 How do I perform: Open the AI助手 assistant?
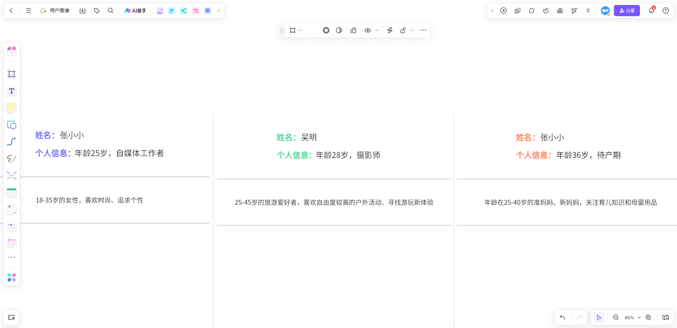click(x=135, y=11)
